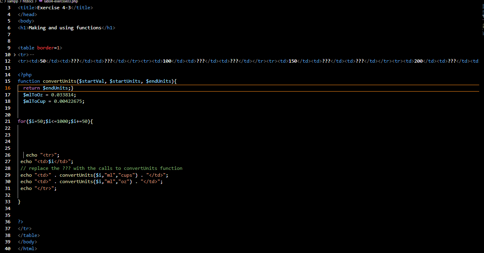Click the echo "</tr>" statement on line 31
This screenshot has height=253, width=484.
coord(39,188)
